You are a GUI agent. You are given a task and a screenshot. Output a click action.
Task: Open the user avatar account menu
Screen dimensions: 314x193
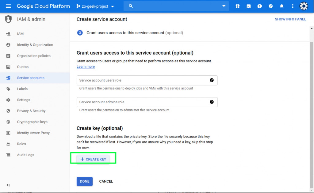point(304,6)
